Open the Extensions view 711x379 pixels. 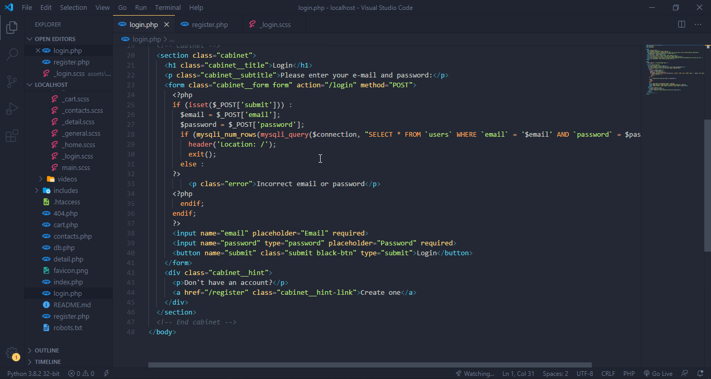click(x=11, y=136)
